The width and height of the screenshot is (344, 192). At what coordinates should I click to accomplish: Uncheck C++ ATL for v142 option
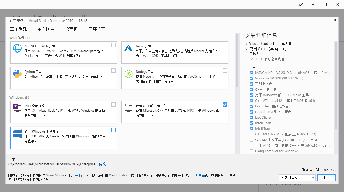coord(251,101)
